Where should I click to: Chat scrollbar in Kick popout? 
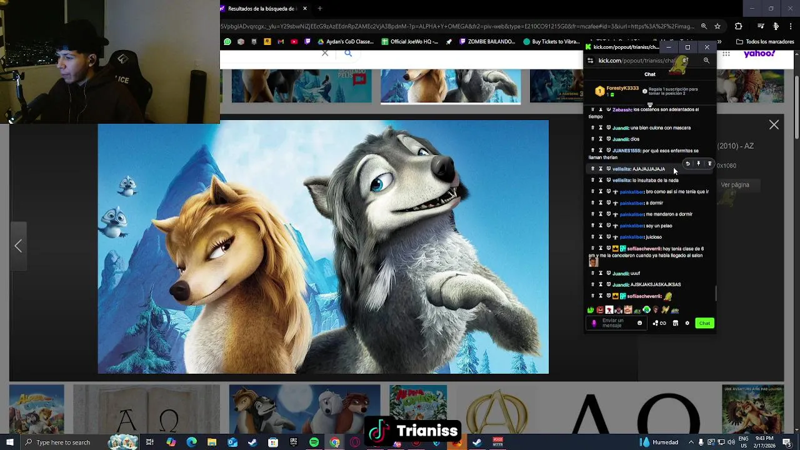716,293
